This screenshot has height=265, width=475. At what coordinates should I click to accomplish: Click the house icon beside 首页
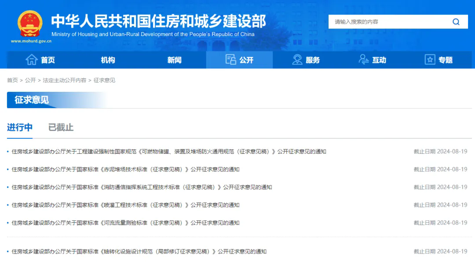(32, 60)
